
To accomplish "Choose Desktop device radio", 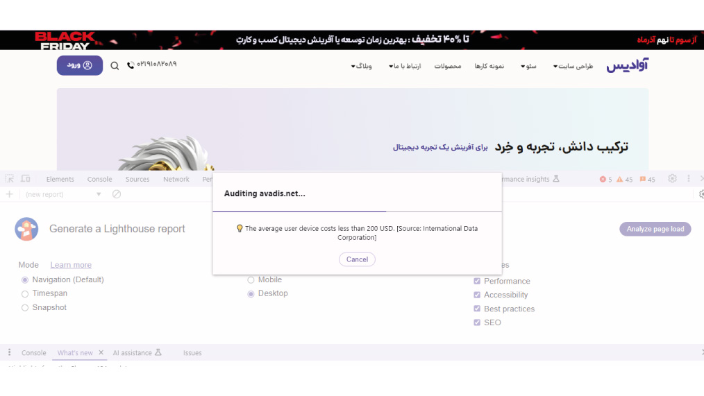I will coord(251,294).
